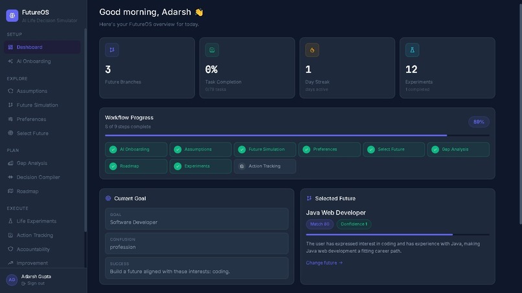Click the main page vertical scrollbar

[520, 113]
